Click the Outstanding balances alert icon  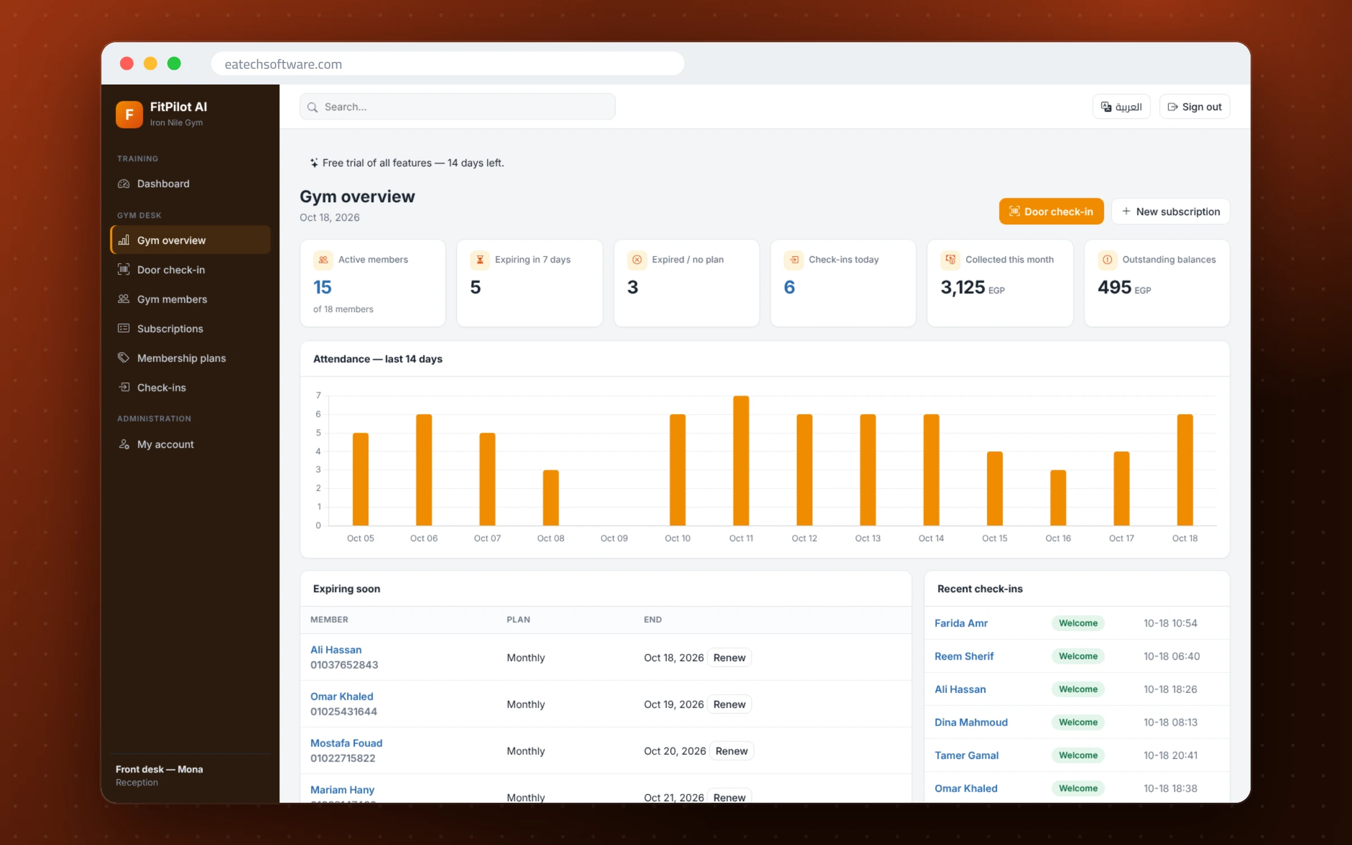coord(1107,260)
